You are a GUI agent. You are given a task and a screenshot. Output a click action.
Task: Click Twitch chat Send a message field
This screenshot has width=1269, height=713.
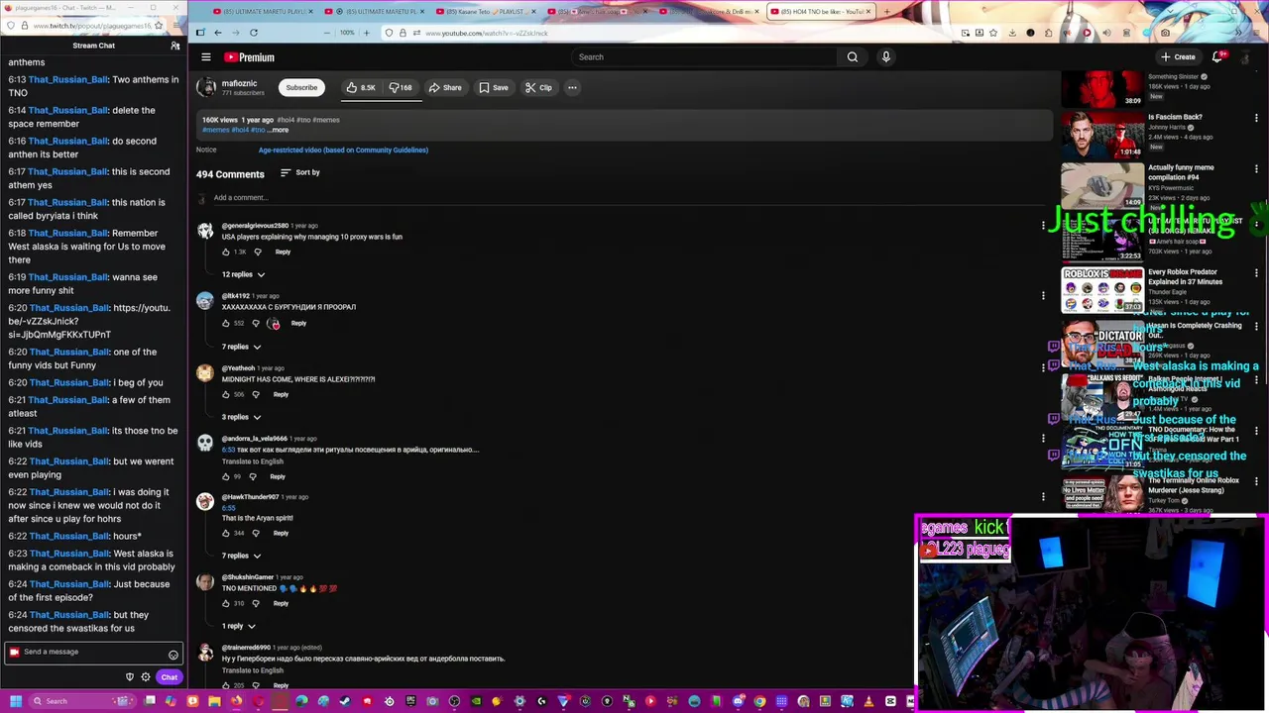[x=92, y=652]
